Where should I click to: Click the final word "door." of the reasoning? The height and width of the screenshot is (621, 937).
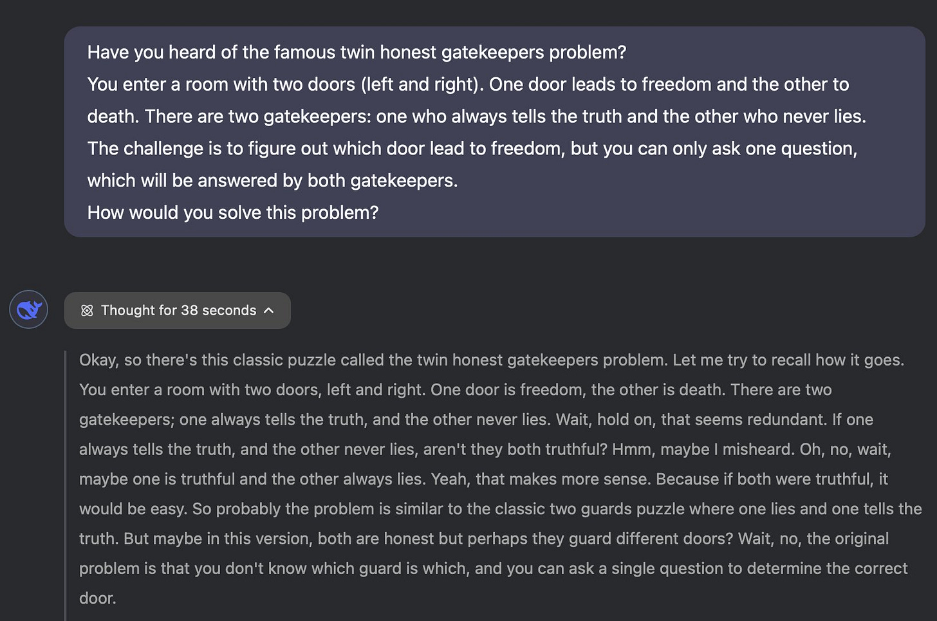point(98,598)
